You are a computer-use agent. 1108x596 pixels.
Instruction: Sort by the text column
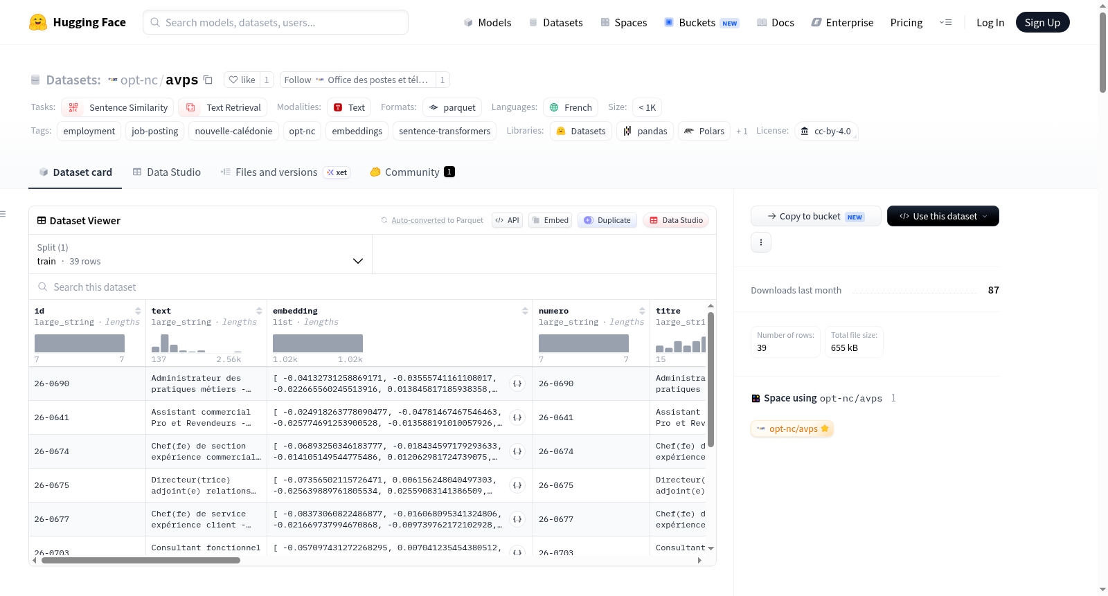(259, 311)
